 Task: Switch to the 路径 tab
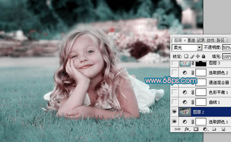(221, 40)
